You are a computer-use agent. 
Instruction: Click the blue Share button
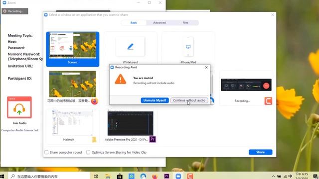pos(260,152)
